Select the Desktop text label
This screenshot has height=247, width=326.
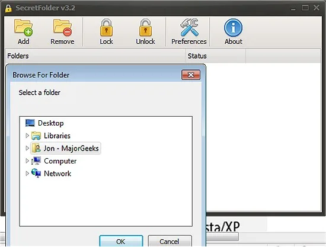tap(51, 123)
